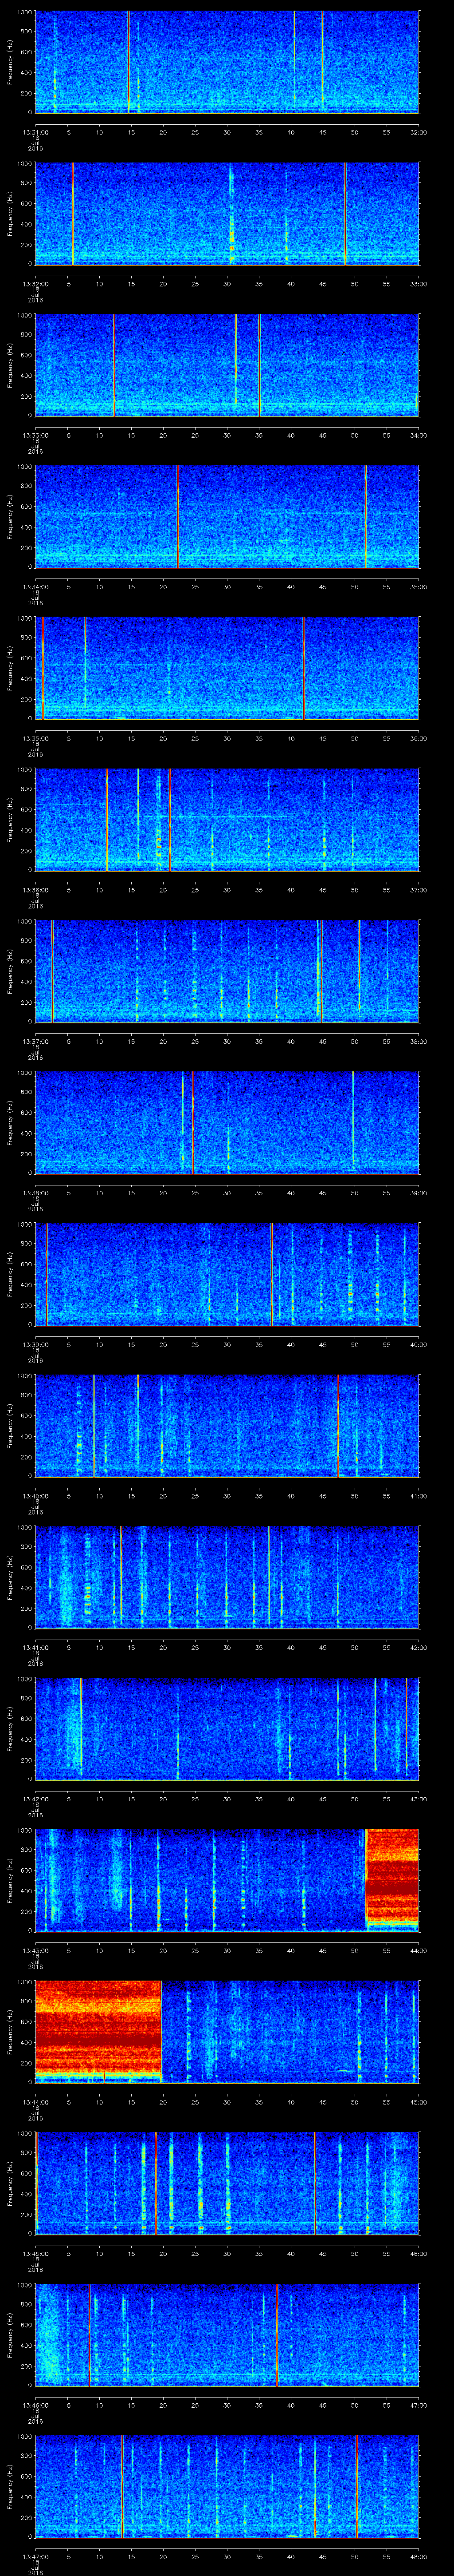Click the '47:00' end time label

(418, 2405)
